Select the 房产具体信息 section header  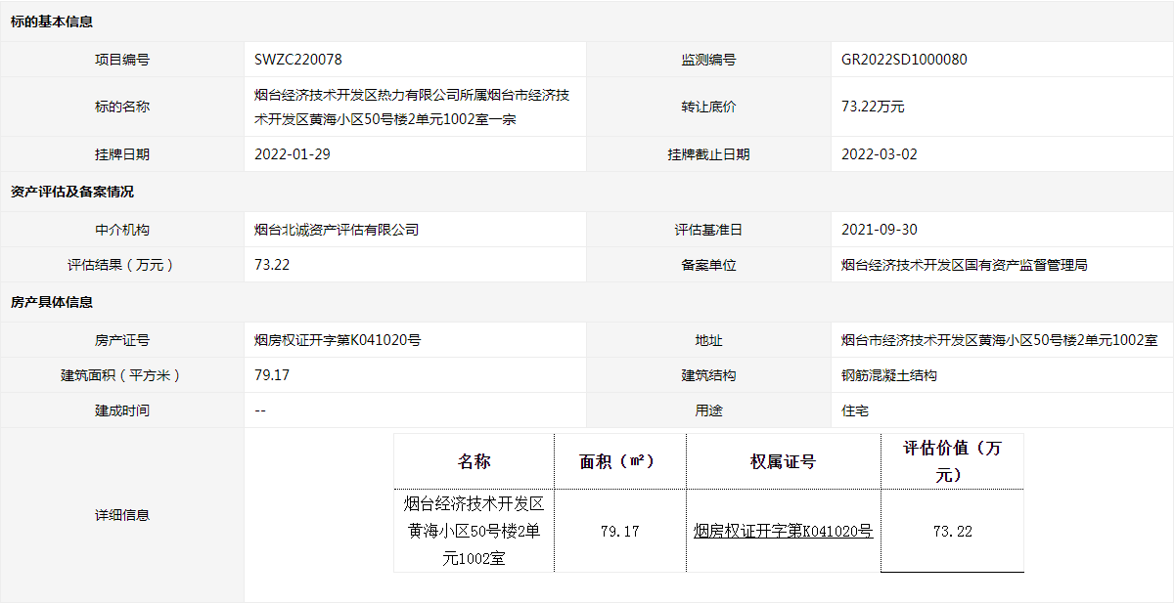click(52, 302)
